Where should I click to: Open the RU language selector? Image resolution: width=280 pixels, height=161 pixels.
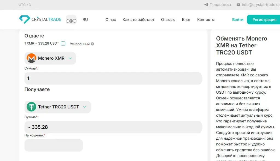click(85, 19)
